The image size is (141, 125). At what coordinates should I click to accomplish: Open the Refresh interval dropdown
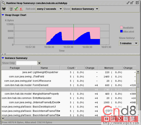(x=49, y=9)
